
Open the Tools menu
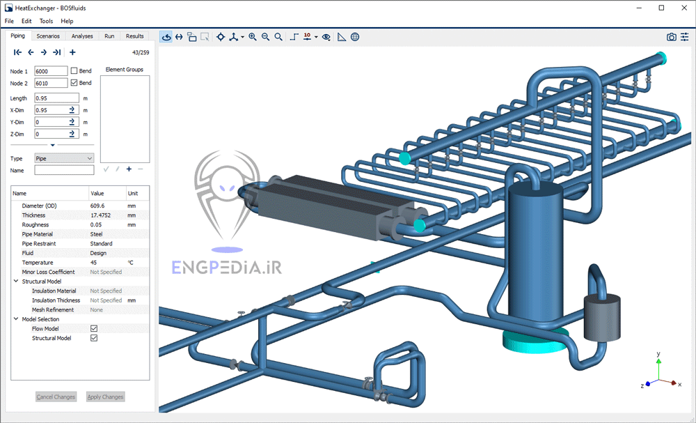pyautogui.click(x=46, y=21)
